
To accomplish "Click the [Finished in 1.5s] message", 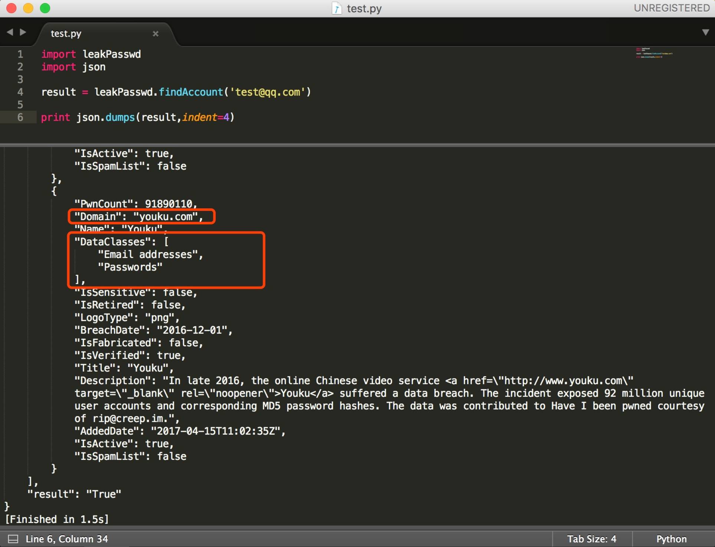I will 57,519.
